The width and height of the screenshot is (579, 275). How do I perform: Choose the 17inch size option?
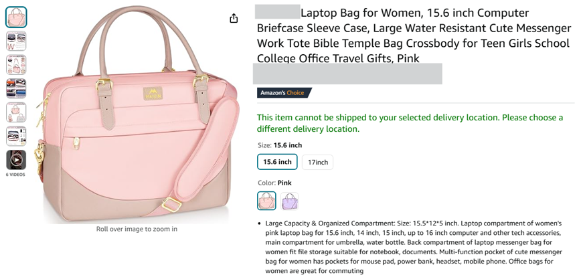pos(317,162)
